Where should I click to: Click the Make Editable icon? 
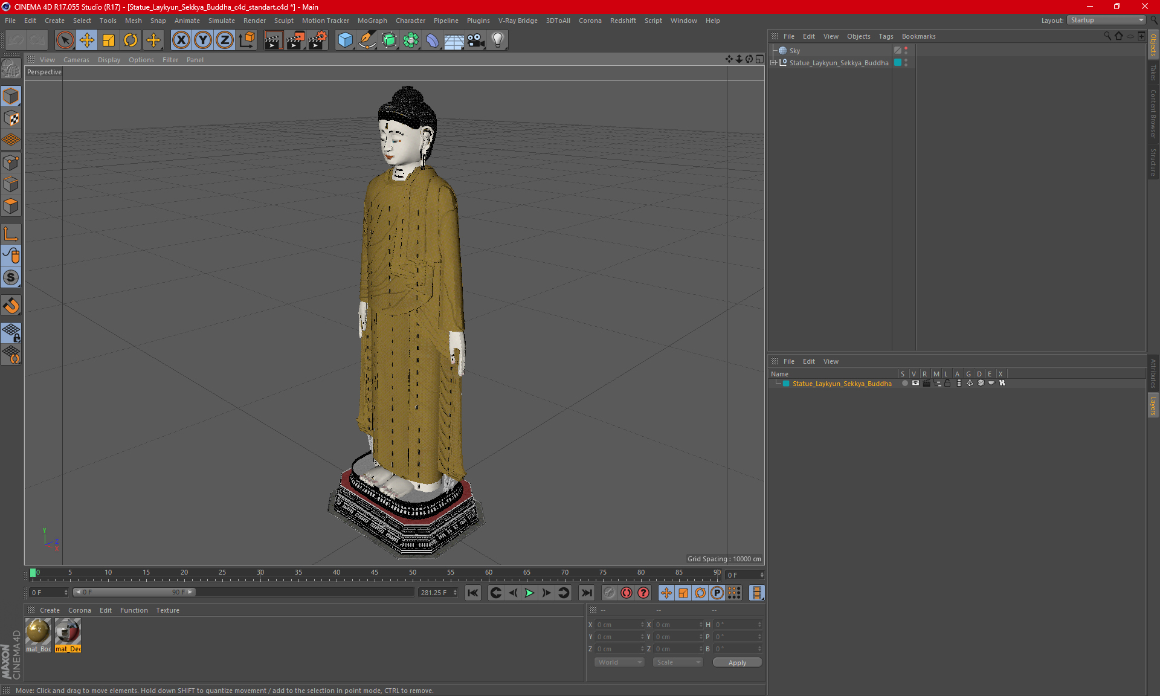[11, 69]
